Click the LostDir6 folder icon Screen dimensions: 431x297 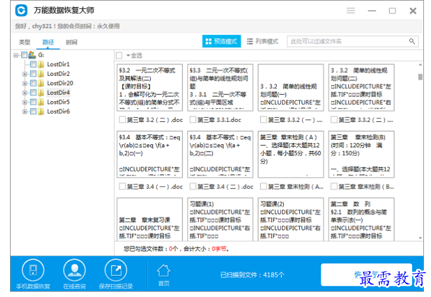41,111
